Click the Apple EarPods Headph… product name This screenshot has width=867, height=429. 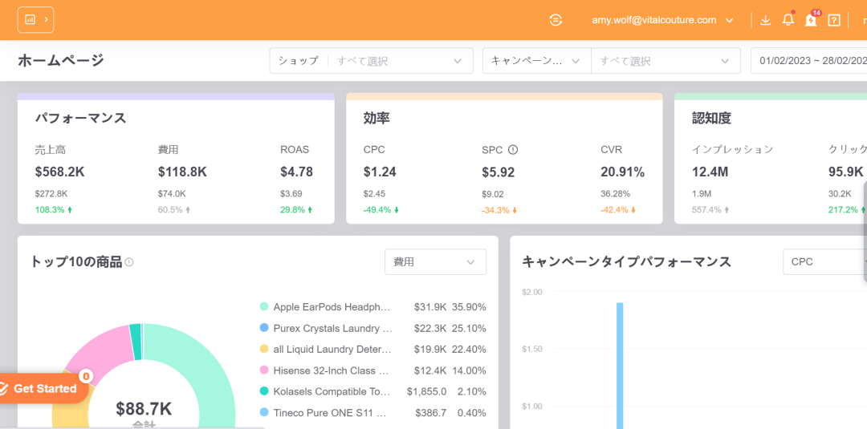pyautogui.click(x=332, y=306)
